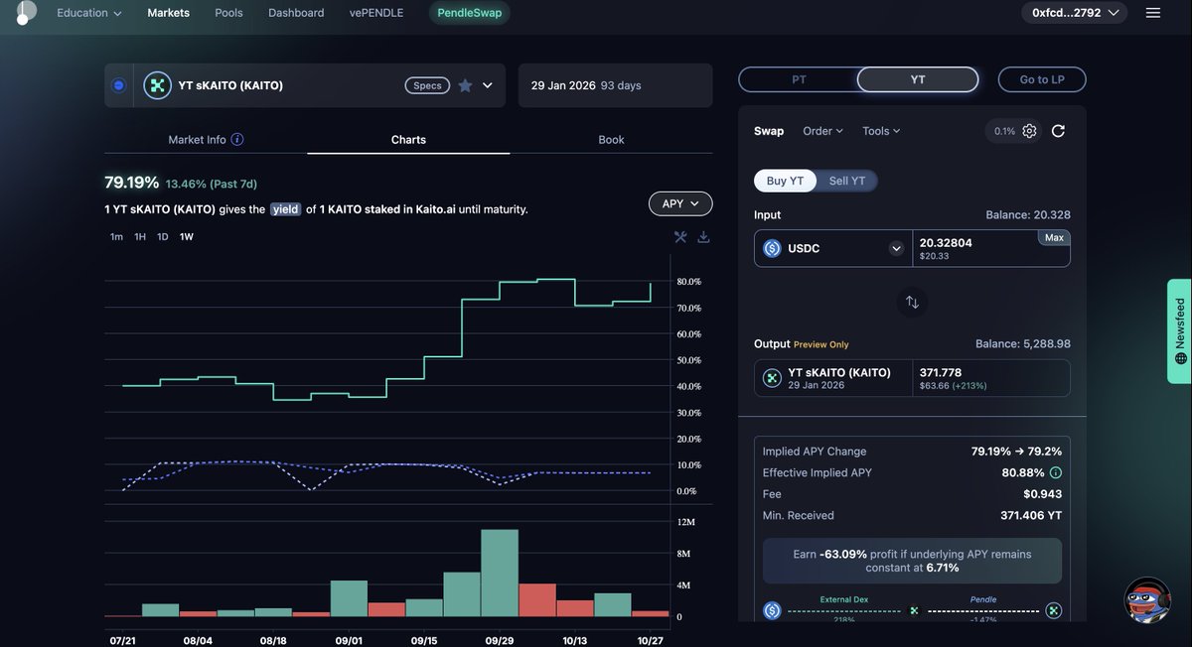Open the Pepe chat avatar icon
The image size is (1192, 647).
click(1147, 600)
